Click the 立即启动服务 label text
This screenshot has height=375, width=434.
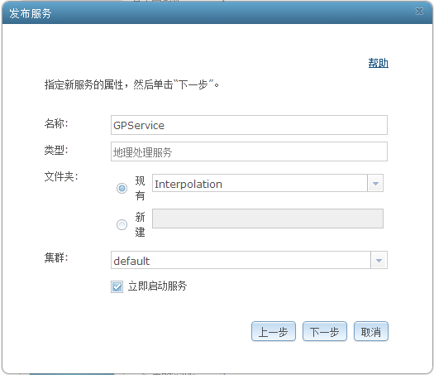[157, 286]
